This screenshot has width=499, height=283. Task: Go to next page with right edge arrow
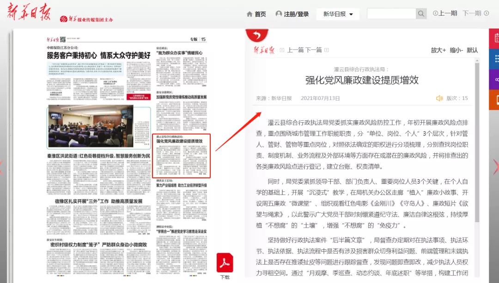point(496,166)
